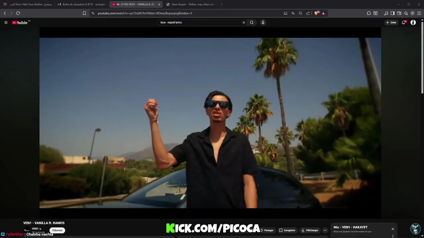Screen dimensions: 424x238
Task: Open Brave Shields lion icon
Action: coord(316,13)
